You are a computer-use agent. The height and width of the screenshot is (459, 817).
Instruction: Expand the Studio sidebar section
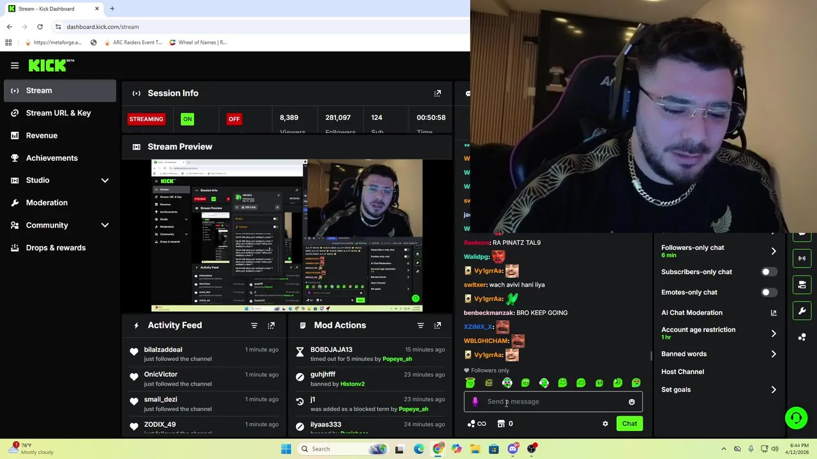pos(105,180)
